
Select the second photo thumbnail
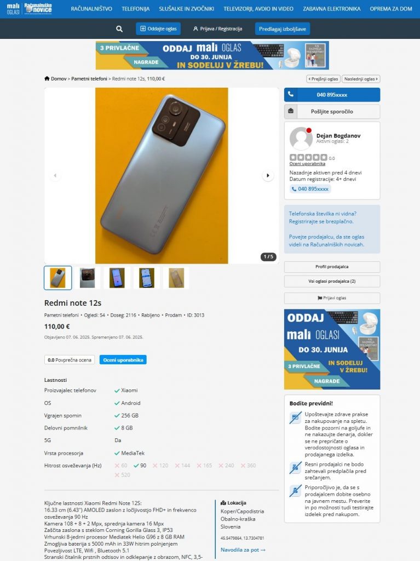tap(87, 278)
